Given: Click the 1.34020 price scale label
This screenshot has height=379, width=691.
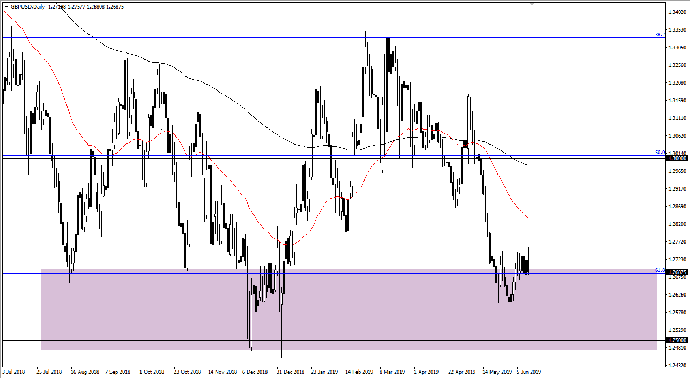Looking at the screenshot, I should (677, 12).
